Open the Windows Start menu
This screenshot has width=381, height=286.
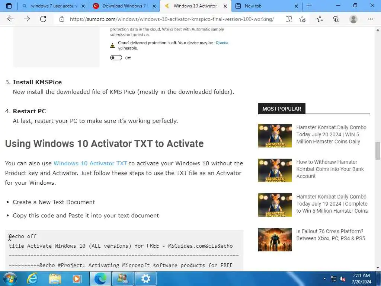coord(10,279)
